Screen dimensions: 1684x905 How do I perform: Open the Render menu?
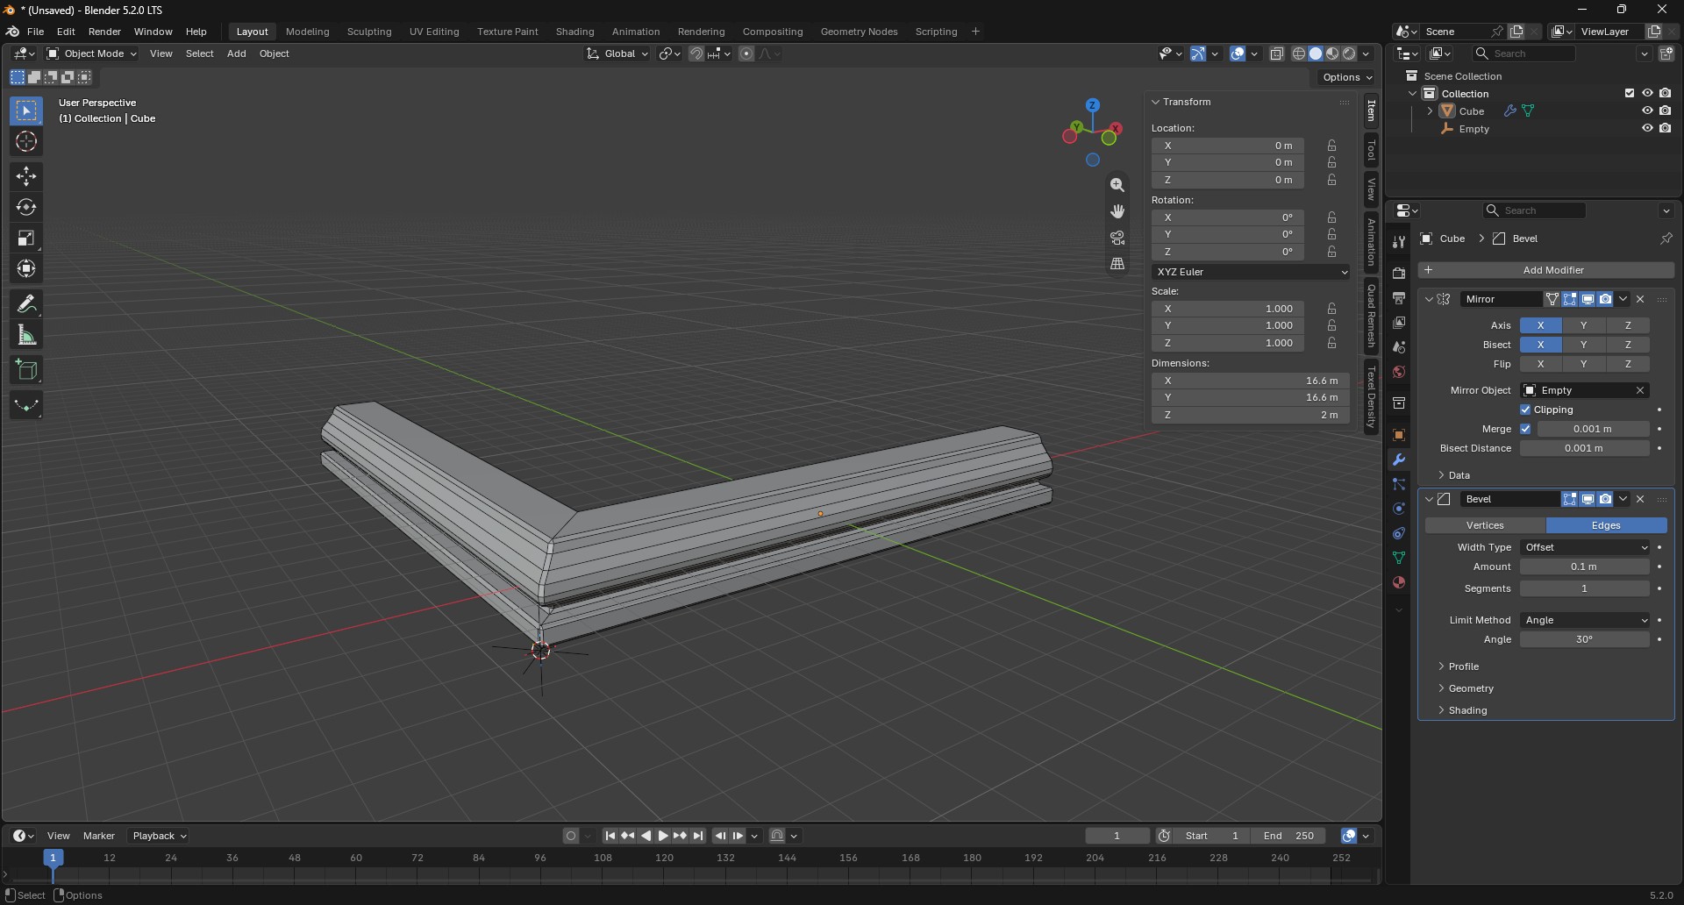click(104, 32)
